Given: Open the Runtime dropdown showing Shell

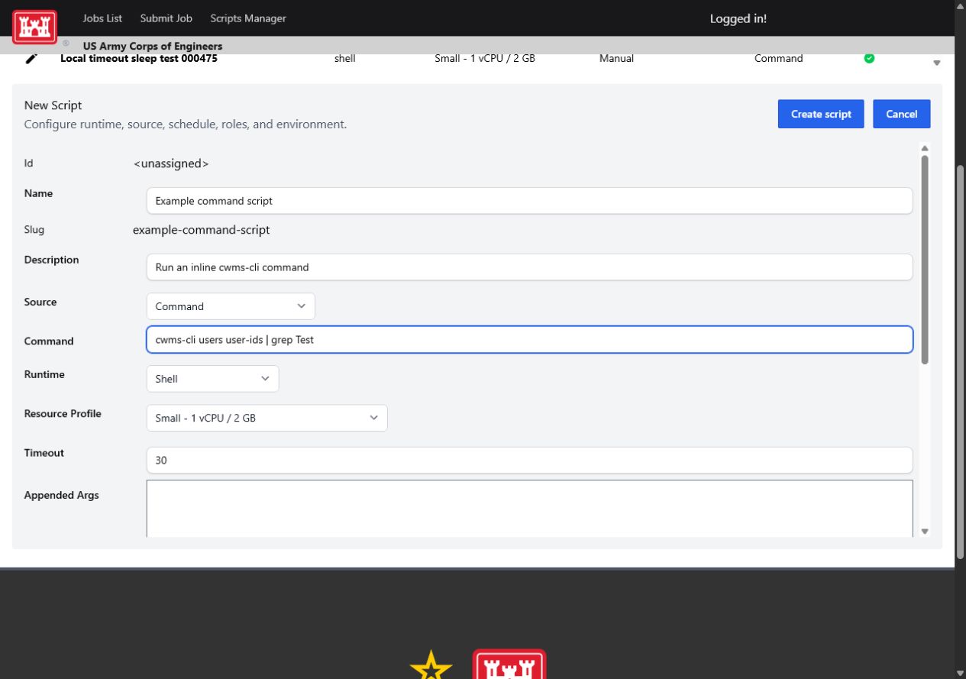Looking at the screenshot, I should (212, 379).
